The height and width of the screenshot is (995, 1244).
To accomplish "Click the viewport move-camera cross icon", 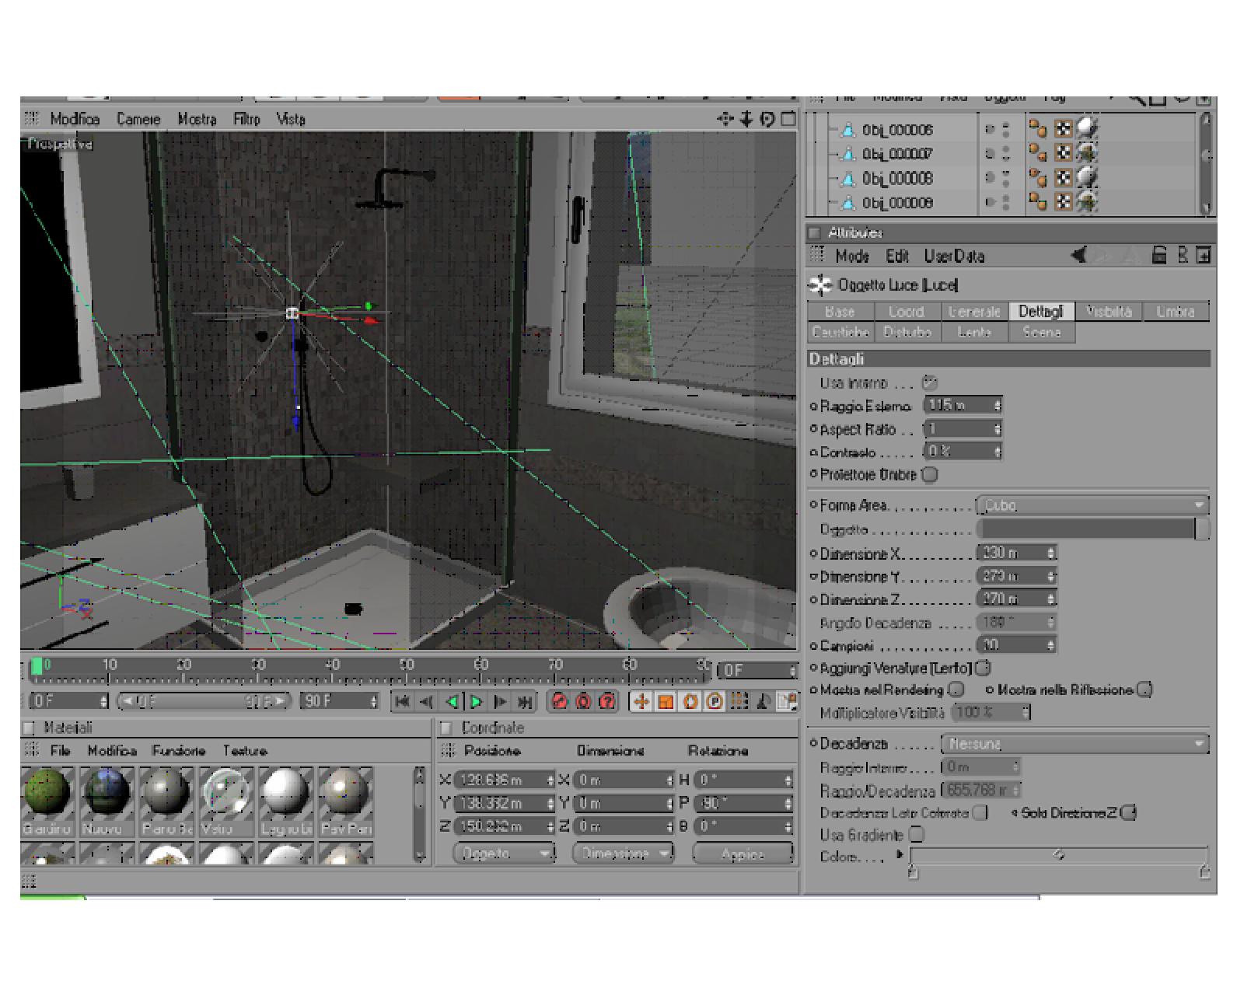I will (x=725, y=119).
